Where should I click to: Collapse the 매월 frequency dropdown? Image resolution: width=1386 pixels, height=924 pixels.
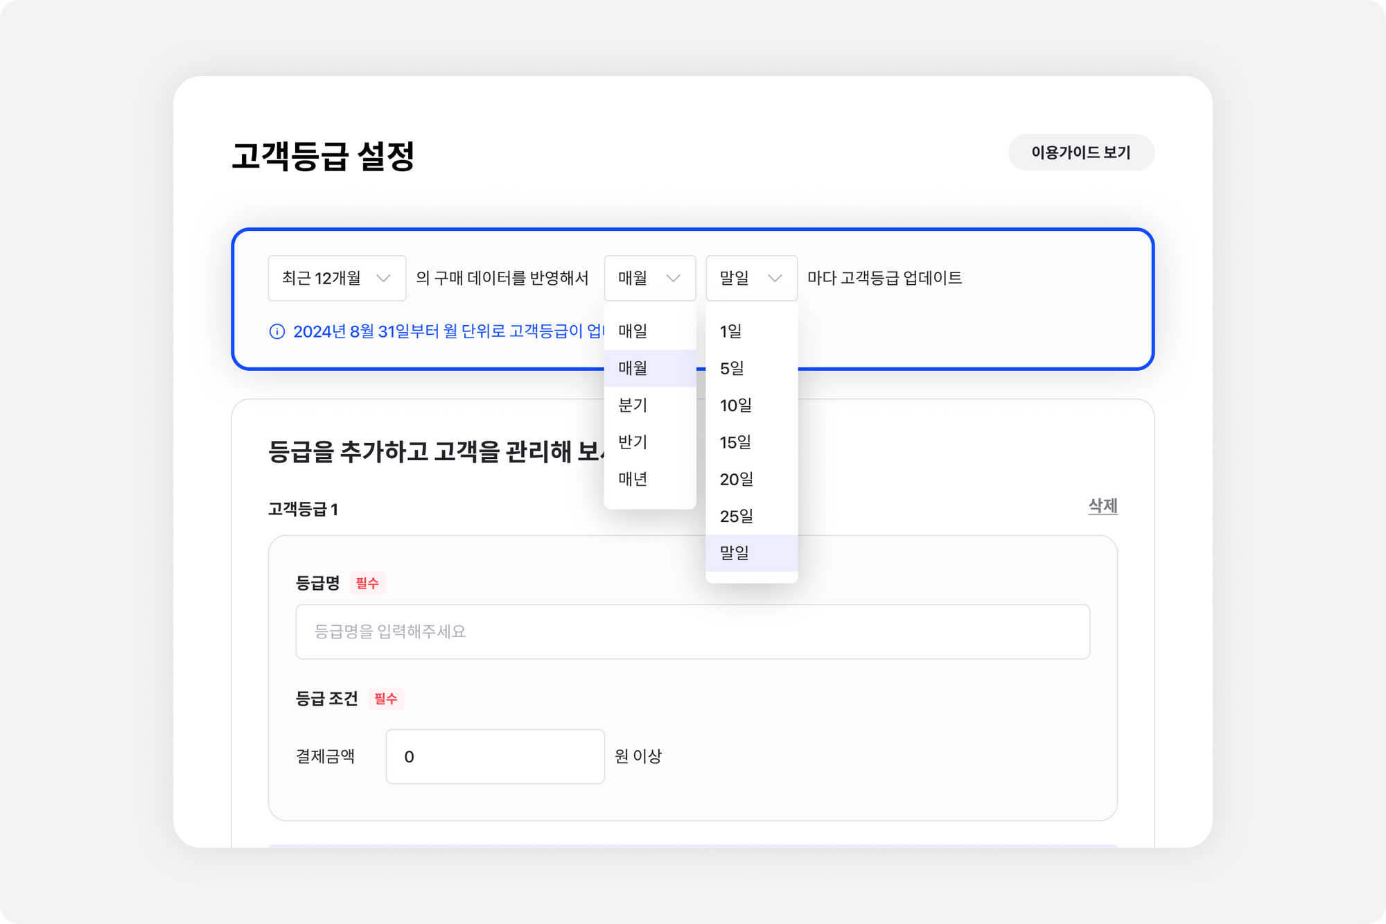[x=649, y=278]
